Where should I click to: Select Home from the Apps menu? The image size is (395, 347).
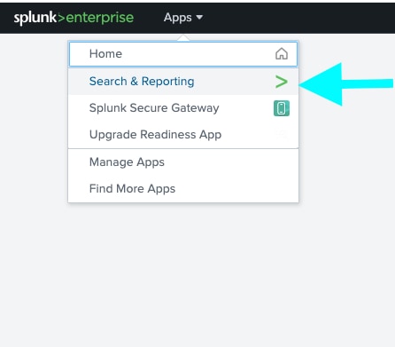(x=183, y=54)
